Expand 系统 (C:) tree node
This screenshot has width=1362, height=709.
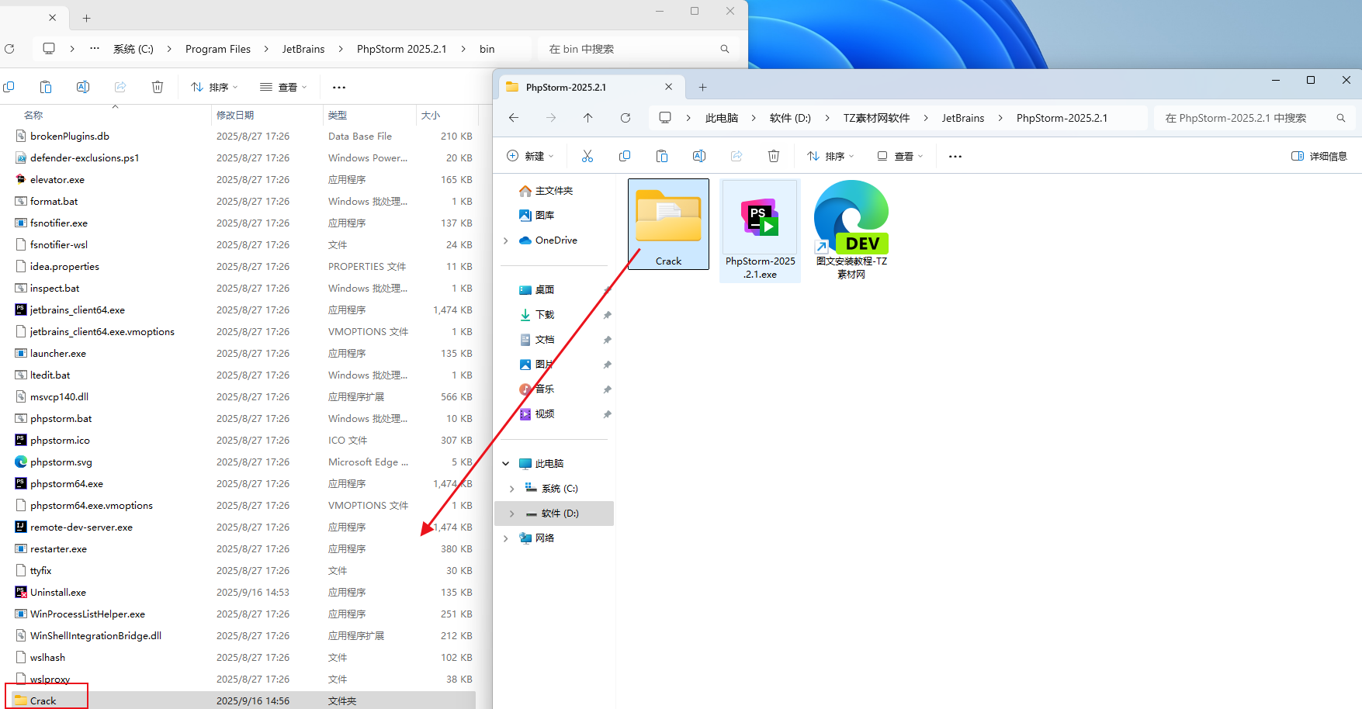coord(512,489)
